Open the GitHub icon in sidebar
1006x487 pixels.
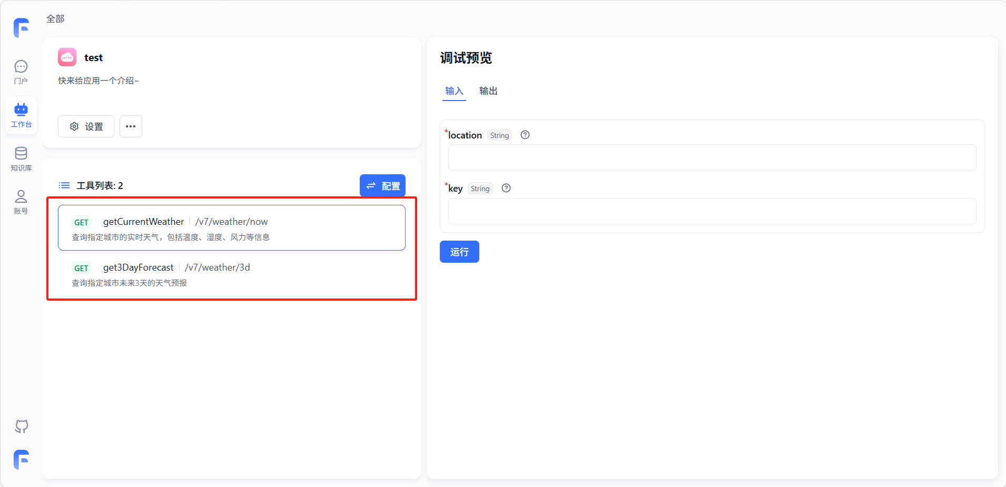coord(21,426)
